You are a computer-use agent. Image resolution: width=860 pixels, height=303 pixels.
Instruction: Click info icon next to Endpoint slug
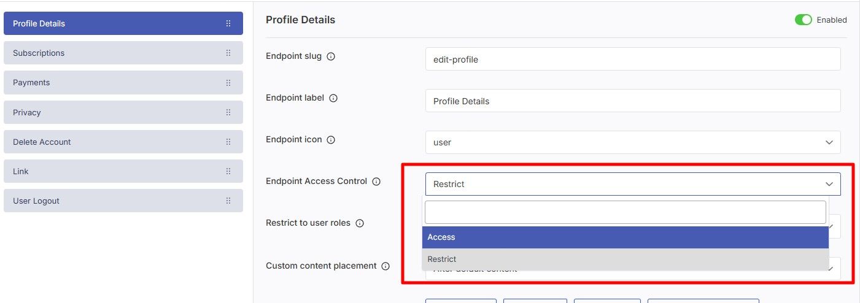[x=331, y=56]
